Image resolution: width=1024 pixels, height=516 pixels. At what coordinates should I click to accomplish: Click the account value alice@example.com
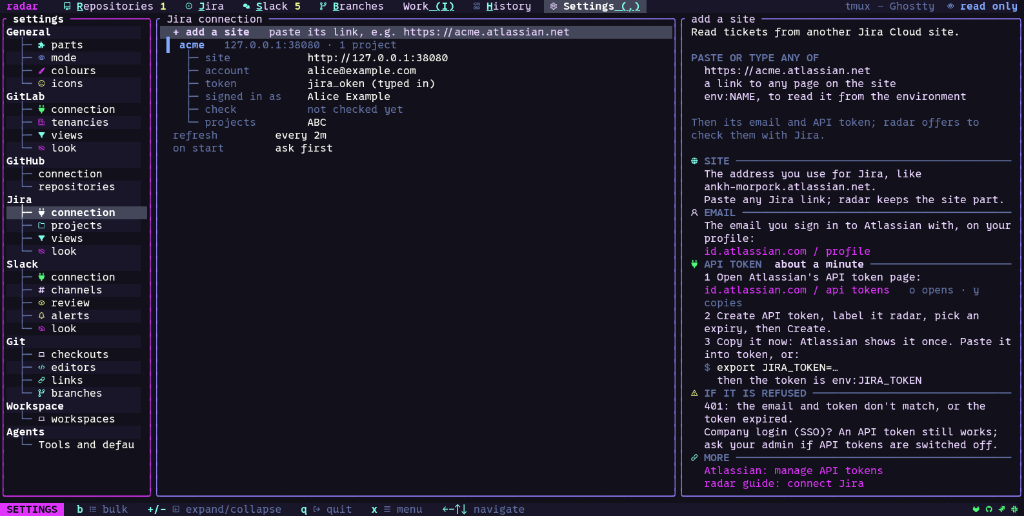(361, 71)
